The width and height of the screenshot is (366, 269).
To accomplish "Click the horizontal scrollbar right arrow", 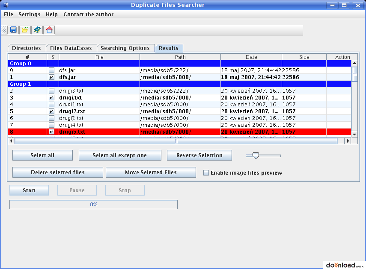I will 348,141.
